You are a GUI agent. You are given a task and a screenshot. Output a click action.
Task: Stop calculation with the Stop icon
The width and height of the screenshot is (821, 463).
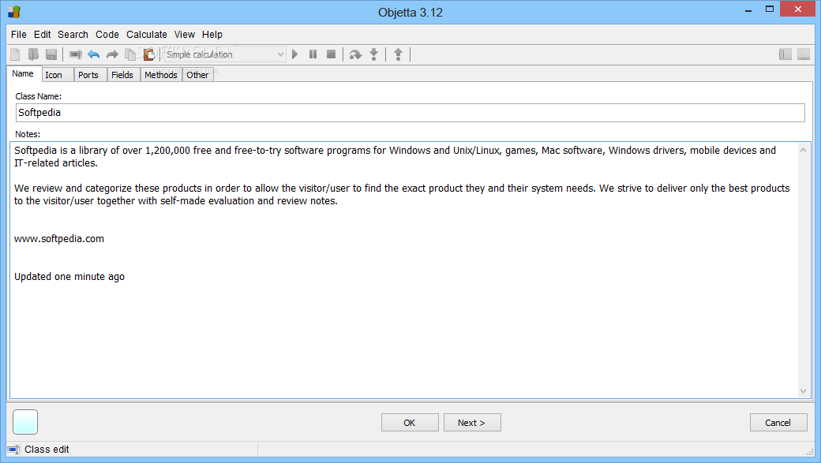tap(331, 54)
